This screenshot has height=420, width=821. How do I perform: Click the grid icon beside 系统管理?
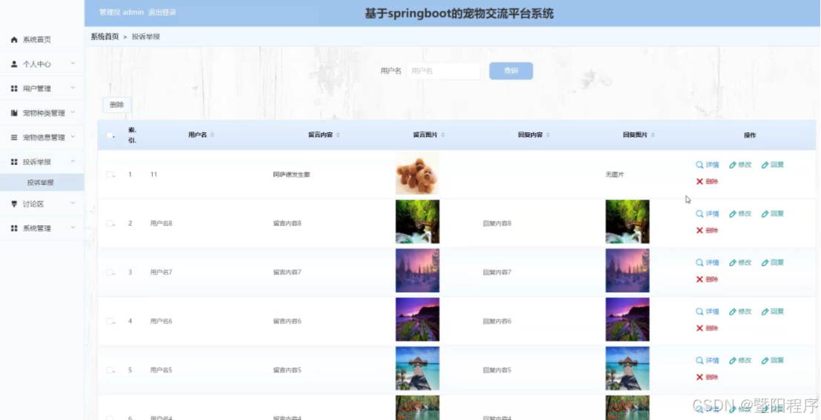[x=14, y=228]
